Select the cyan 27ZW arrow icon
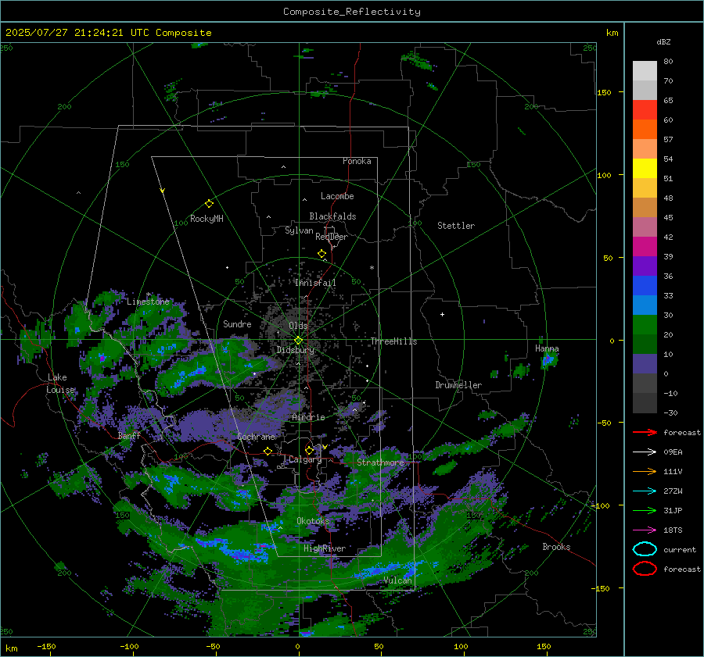The width and height of the screenshot is (704, 657). [x=645, y=491]
